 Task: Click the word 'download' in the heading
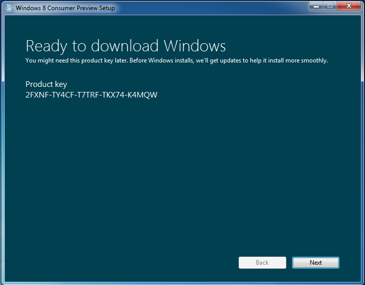click(x=125, y=46)
